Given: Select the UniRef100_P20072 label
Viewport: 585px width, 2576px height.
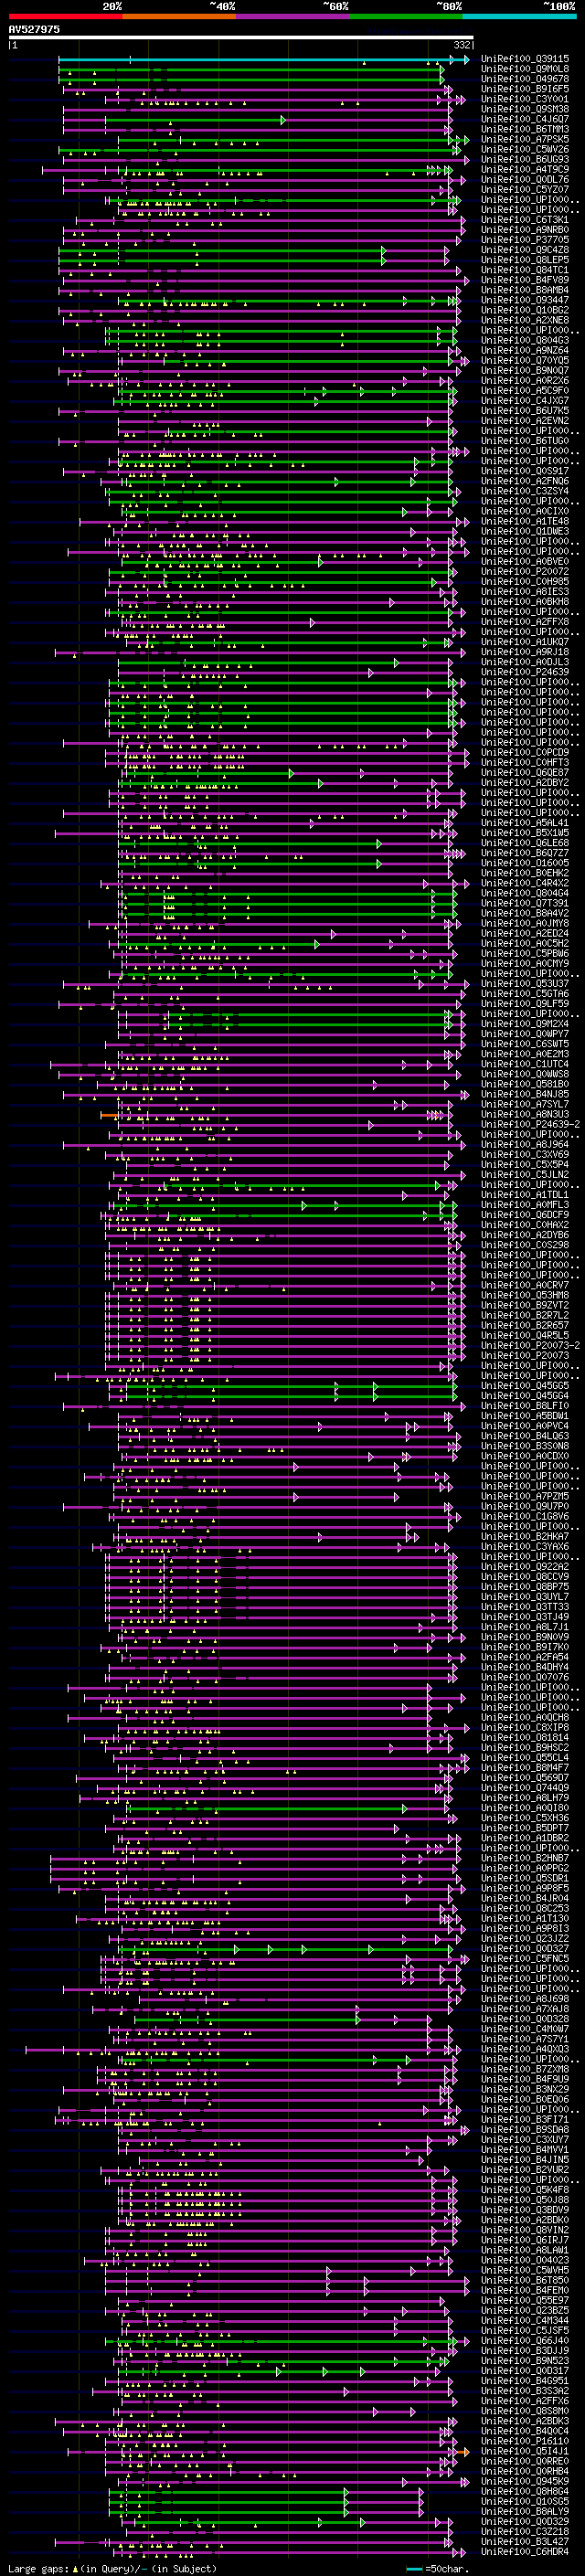Looking at the screenshot, I should tap(525, 572).
